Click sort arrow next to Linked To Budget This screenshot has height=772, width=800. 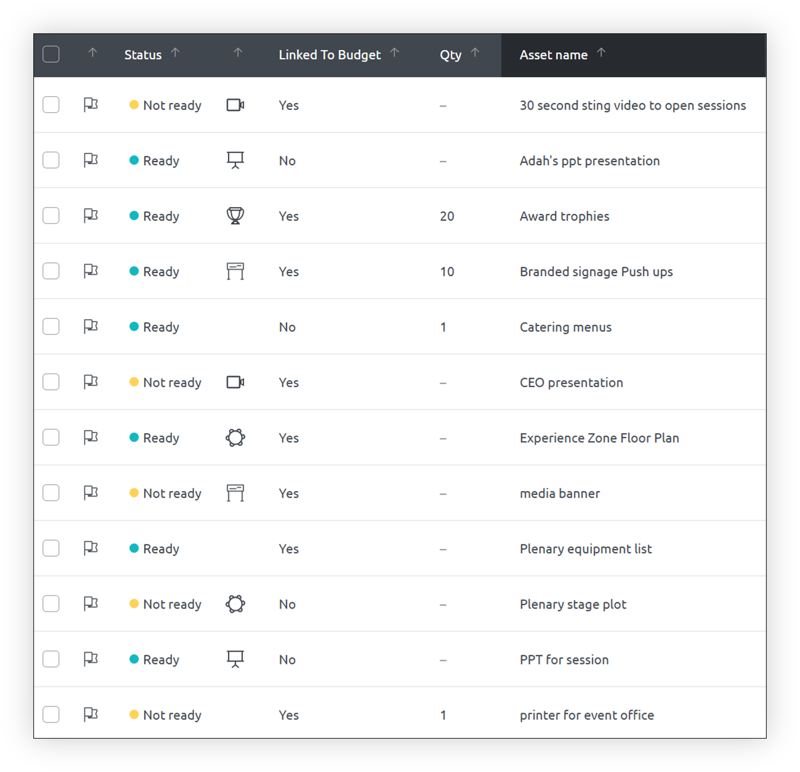coord(395,53)
